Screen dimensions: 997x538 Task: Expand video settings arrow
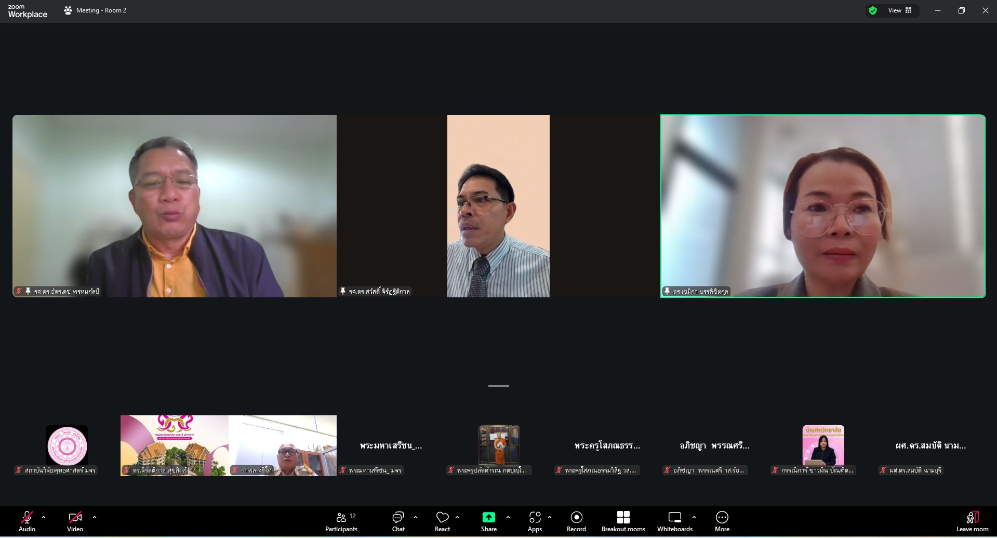click(x=95, y=517)
